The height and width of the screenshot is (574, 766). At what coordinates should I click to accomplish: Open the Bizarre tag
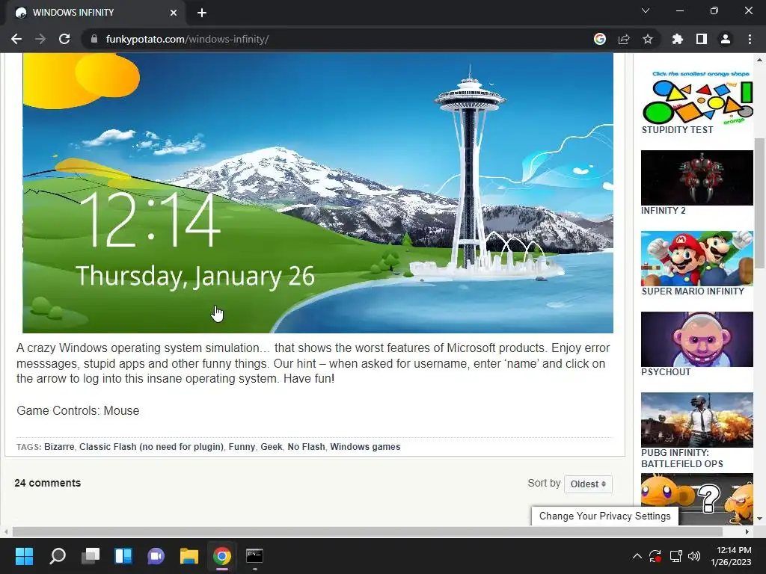click(59, 447)
